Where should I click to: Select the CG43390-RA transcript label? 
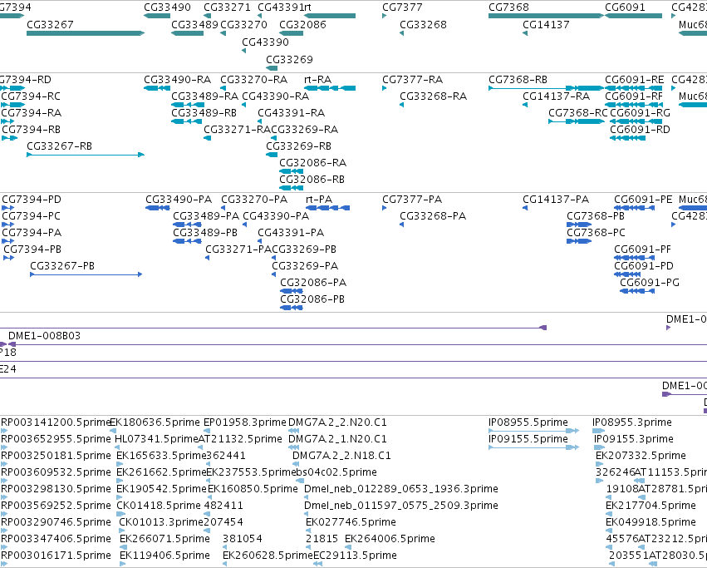pos(276,96)
